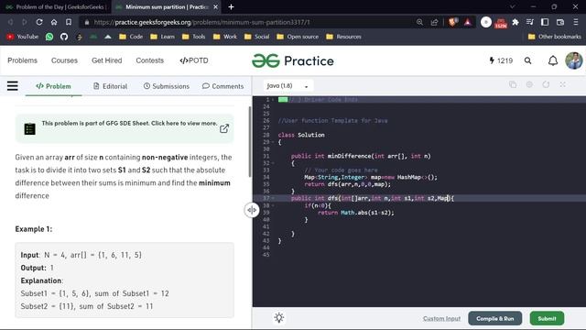Open GitHub bookmark icon
This screenshot has width=586, height=330.
[x=64, y=37]
